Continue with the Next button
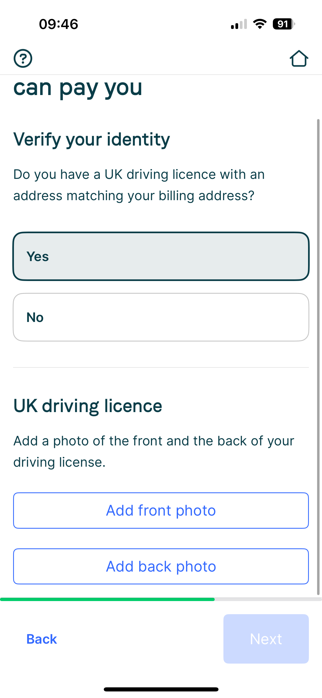The height and width of the screenshot is (698, 322). pos(266,639)
